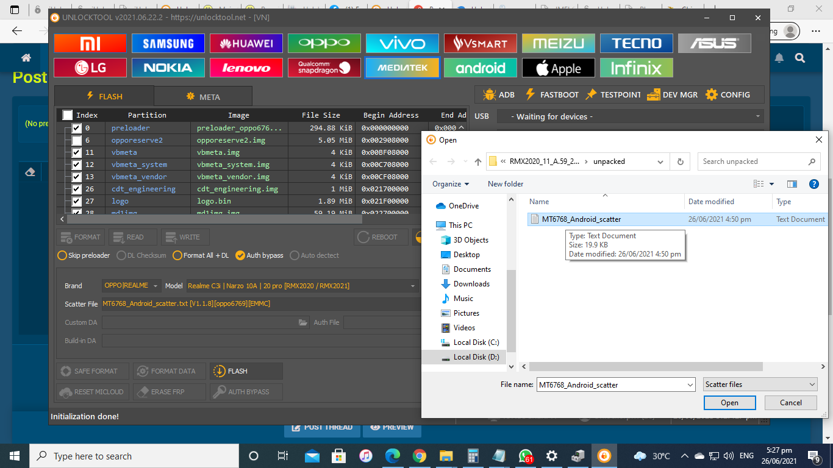
Task: Select the Xiaomi Mi brand tile
Action: point(90,43)
